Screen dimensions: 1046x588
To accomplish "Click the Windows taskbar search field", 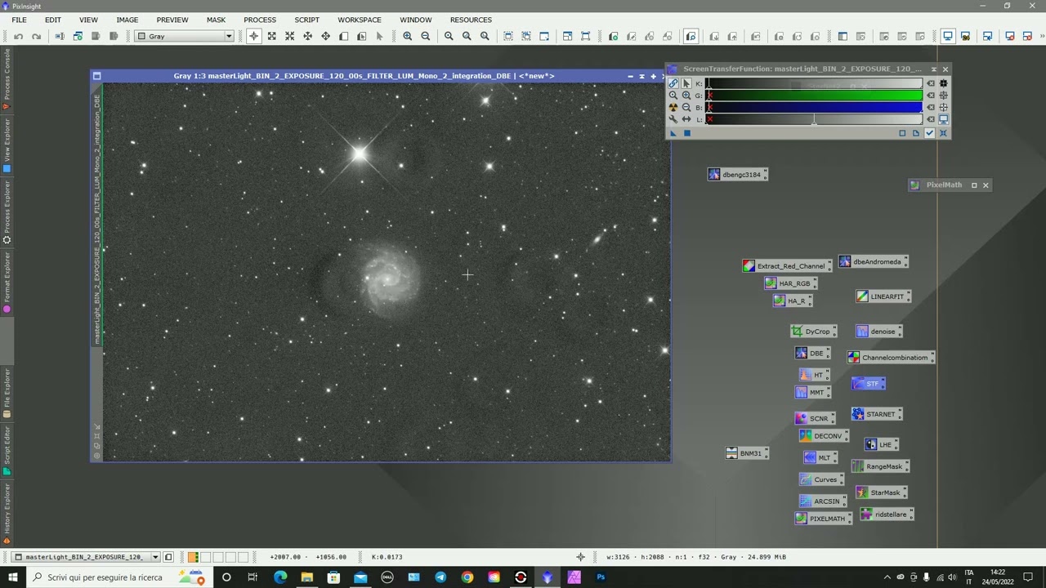I will (x=118, y=577).
